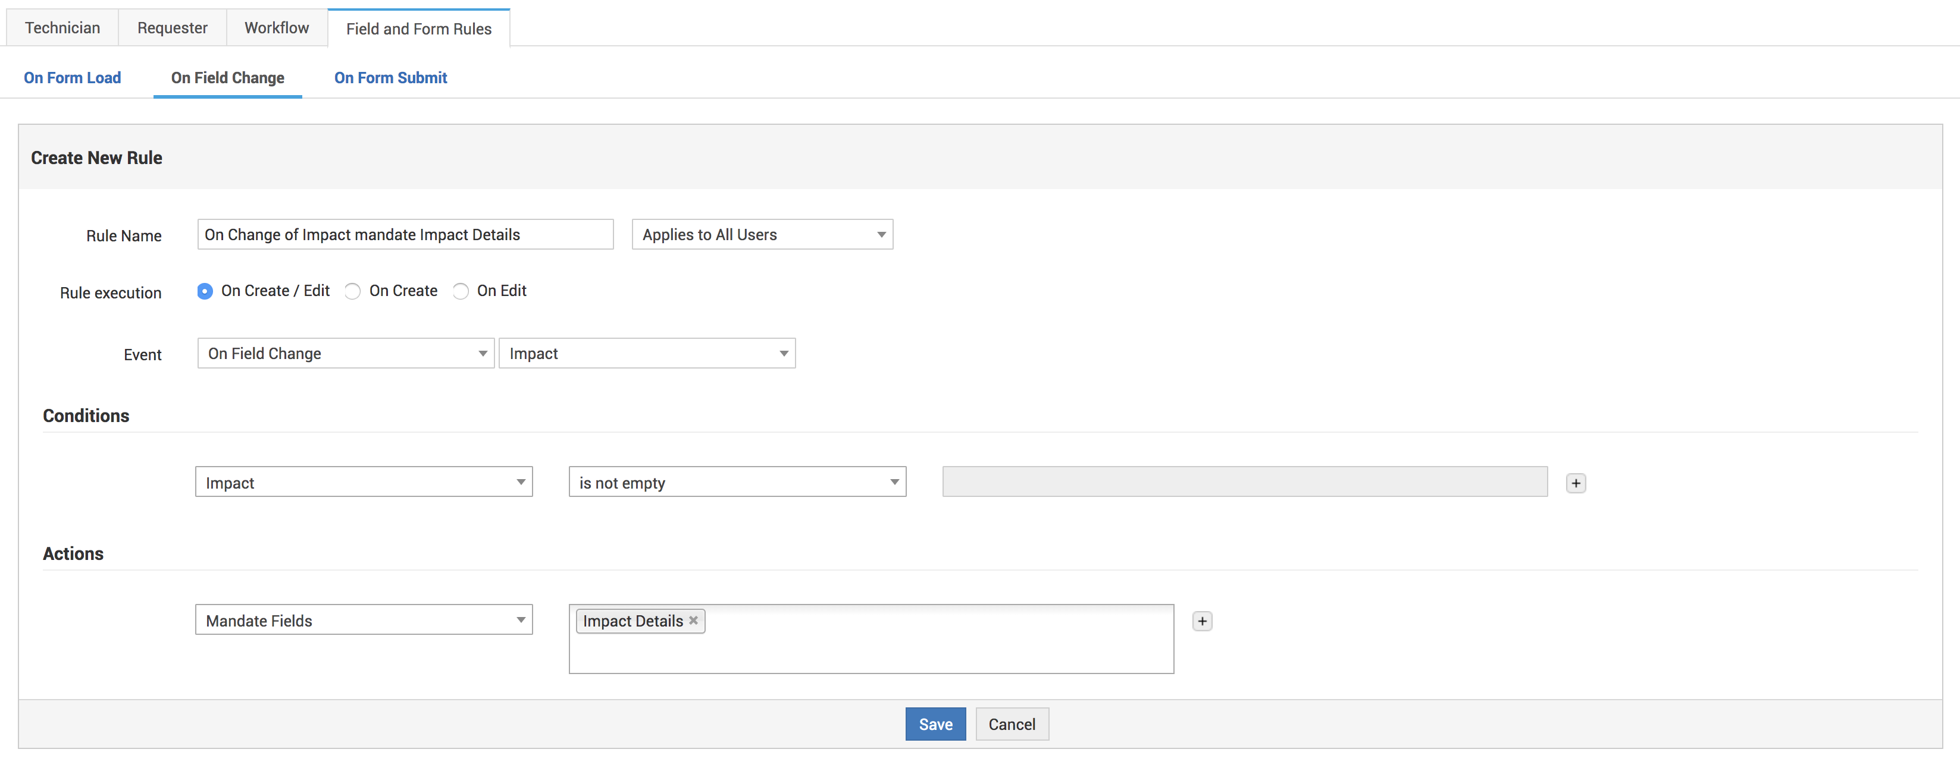This screenshot has width=1960, height=768.
Task: Select On Create / Edit radio button
Action: (x=205, y=291)
